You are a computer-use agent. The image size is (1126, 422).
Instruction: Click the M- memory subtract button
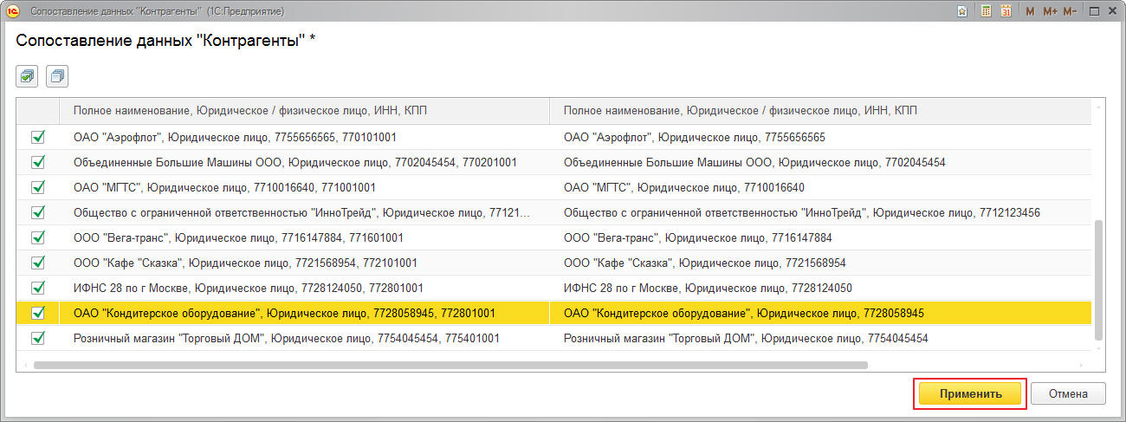click(1070, 11)
